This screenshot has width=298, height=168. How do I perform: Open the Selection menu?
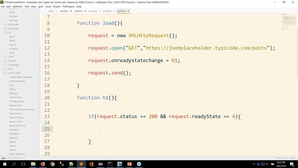click(x=18, y=7)
